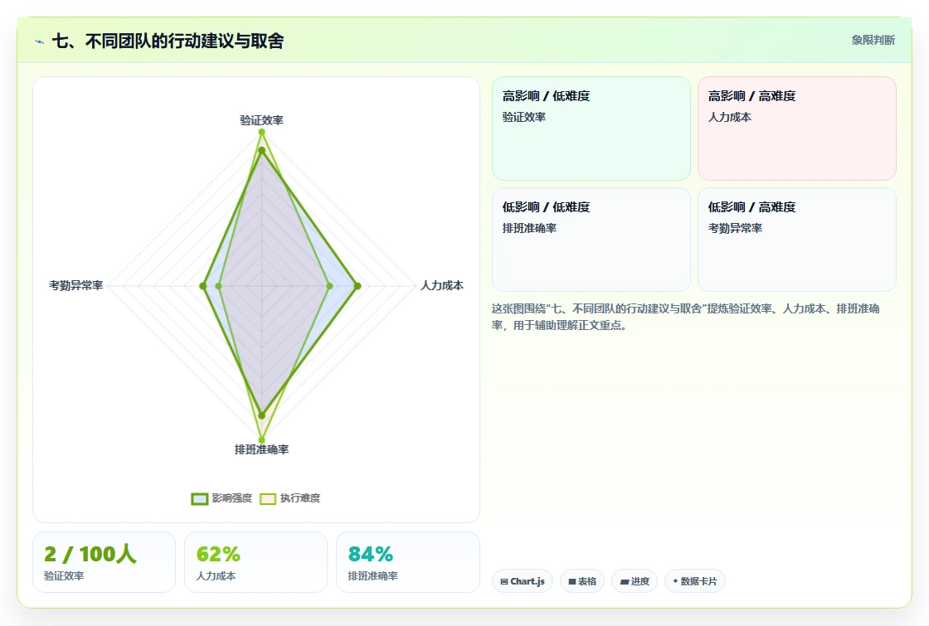The image size is (929, 626).
Task: Click 人力成本 text in the high-impact high-difficulty card
Action: (730, 117)
